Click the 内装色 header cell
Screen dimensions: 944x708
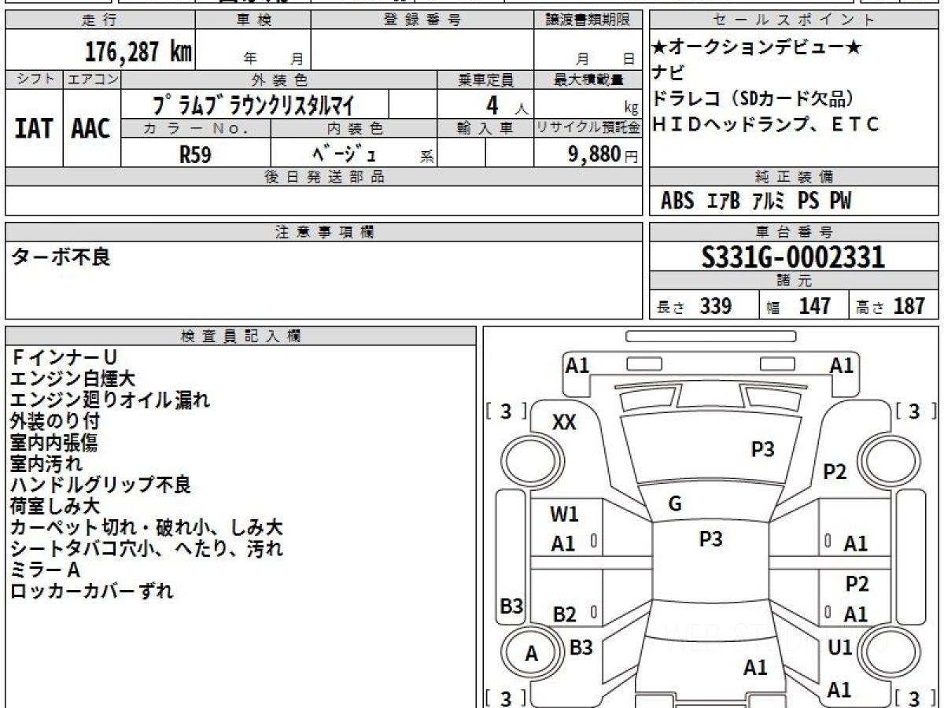(354, 127)
